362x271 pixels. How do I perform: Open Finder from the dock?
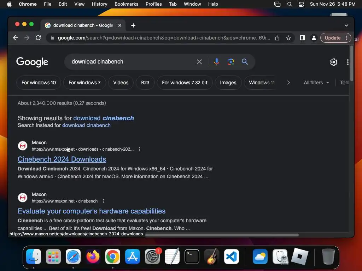pyautogui.click(x=34, y=257)
